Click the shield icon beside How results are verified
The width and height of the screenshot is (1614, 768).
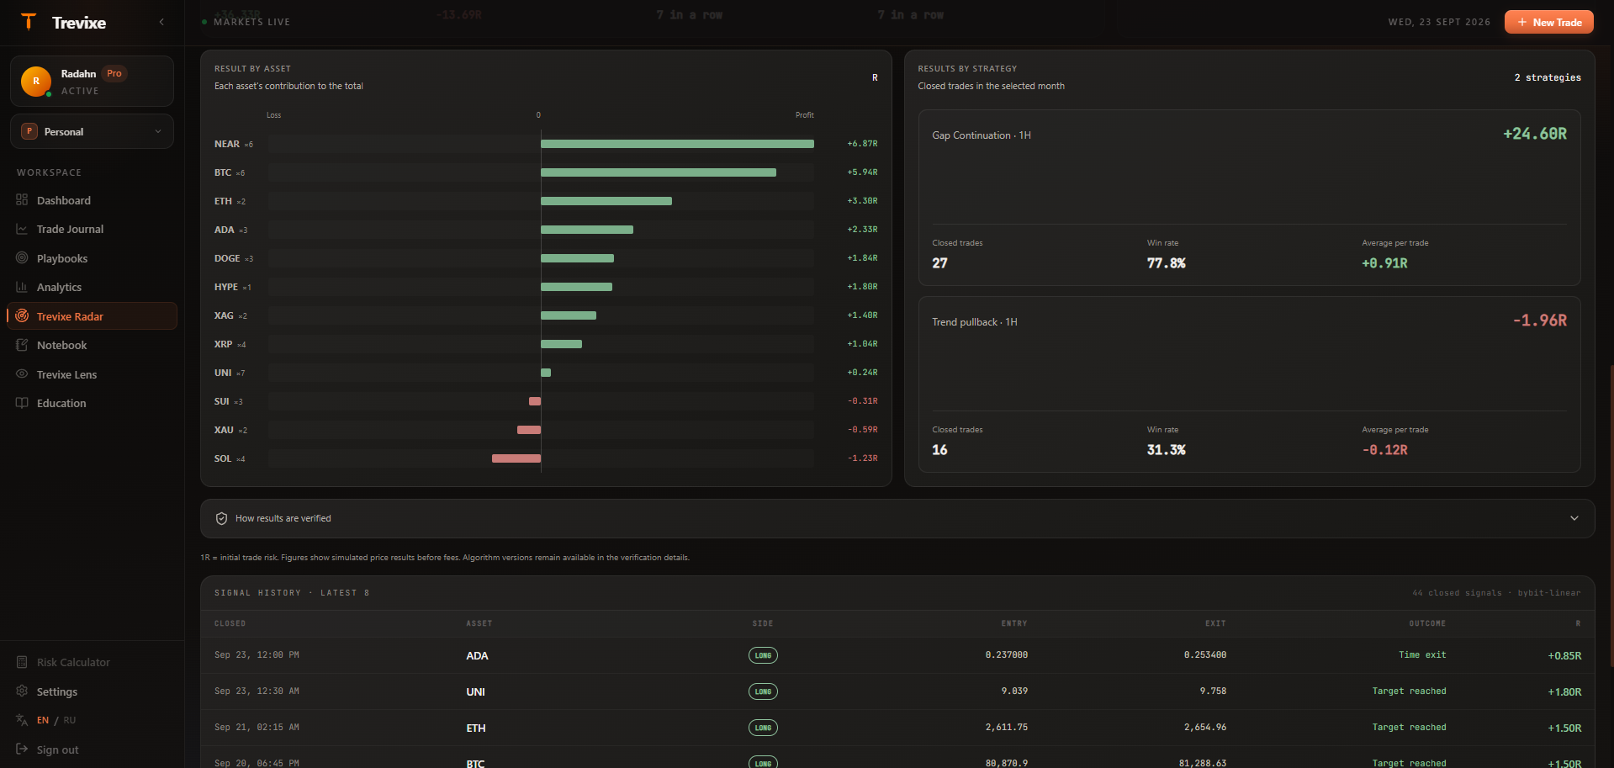pyautogui.click(x=221, y=518)
